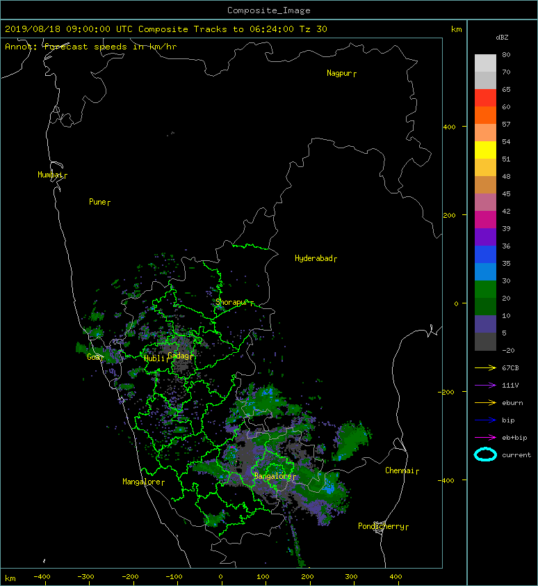
Task: Click the dBZ legend heading
Action: (502, 38)
